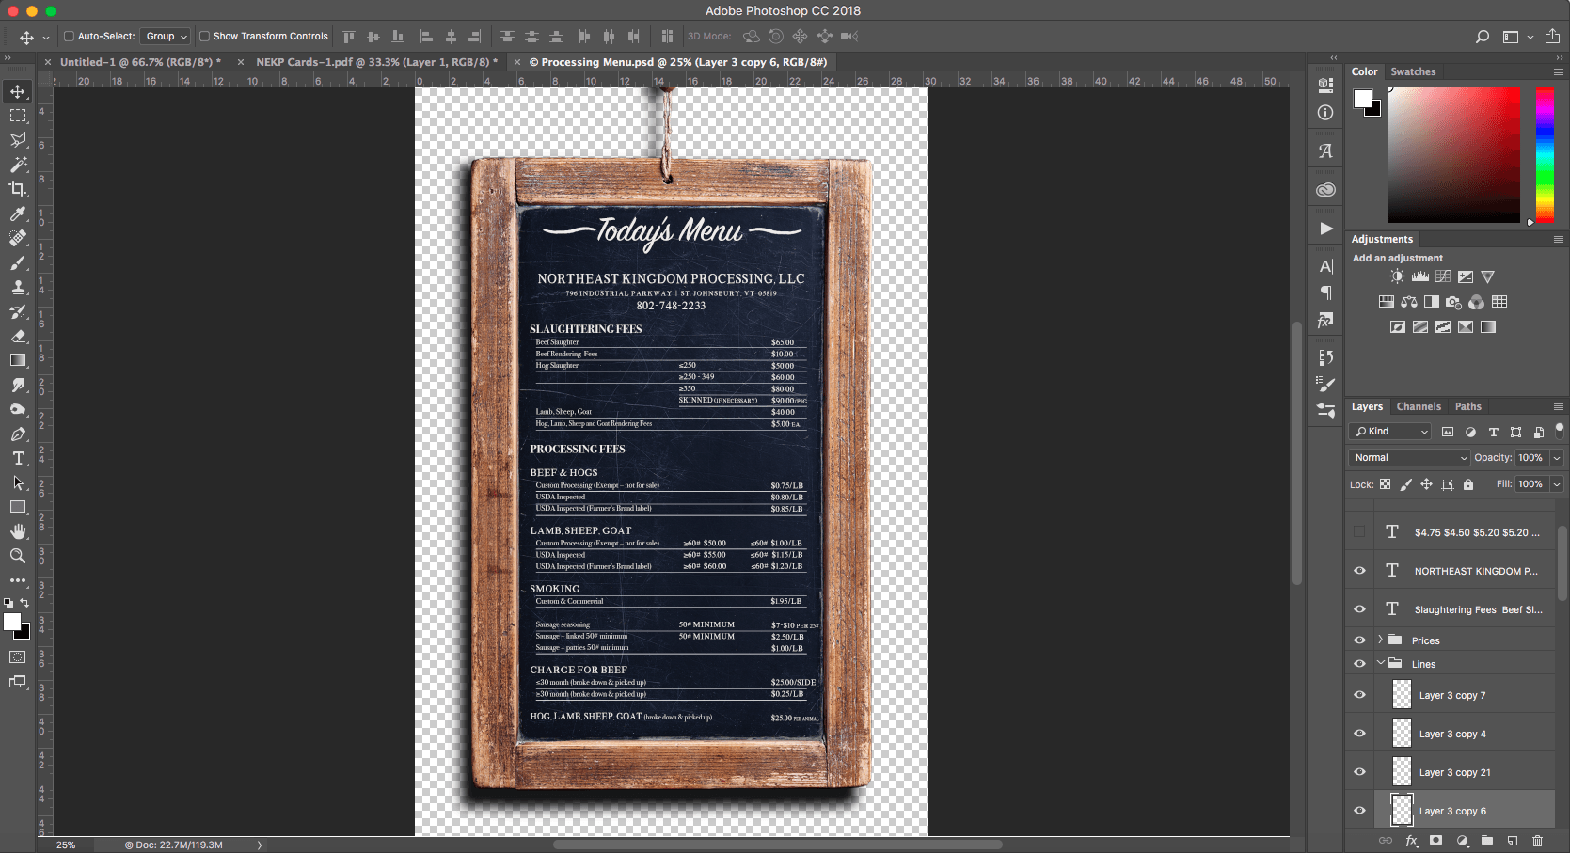Select the NORTHEAST KINGDOM text layer
Image resolution: width=1570 pixels, height=853 pixels.
[x=1475, y=571]
